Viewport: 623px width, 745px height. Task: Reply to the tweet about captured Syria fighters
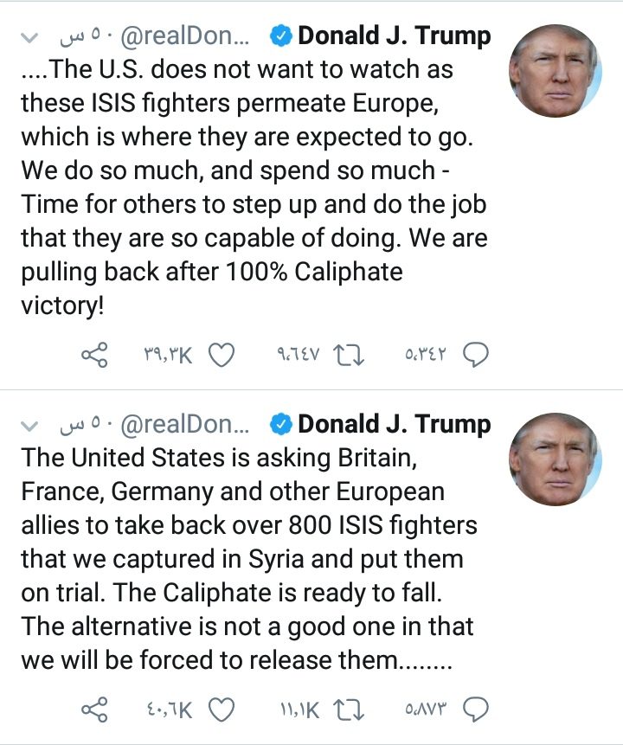coord(478,710)
